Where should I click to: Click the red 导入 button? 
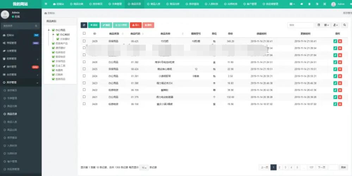click(x=135, y=25)
